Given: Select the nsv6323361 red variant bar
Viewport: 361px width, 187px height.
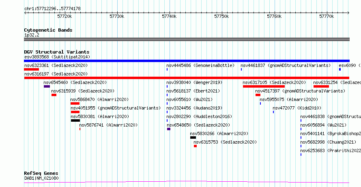Looking at the screenshot, I should coord(32,69).
